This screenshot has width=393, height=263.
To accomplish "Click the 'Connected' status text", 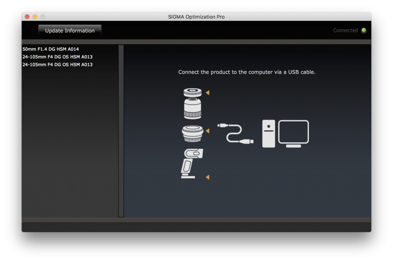I will [x=345, y=30].
